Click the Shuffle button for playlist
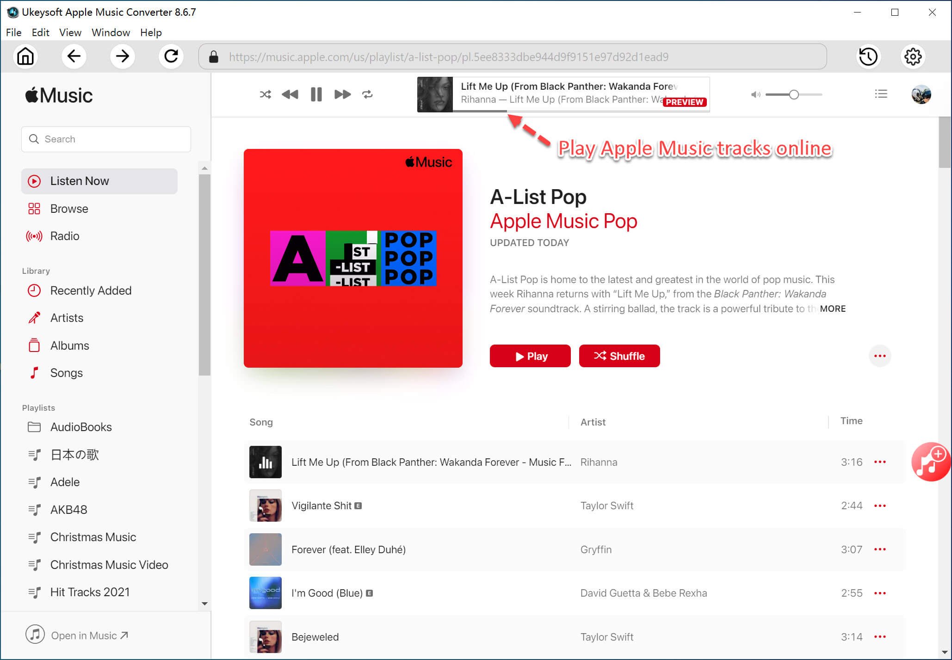This screenshot has width=952, height=660. point(619,355)
